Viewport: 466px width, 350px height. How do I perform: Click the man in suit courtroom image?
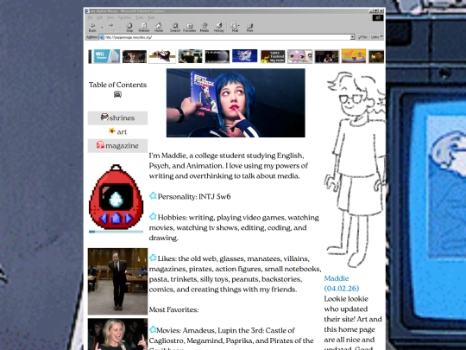tap(117, 281)
